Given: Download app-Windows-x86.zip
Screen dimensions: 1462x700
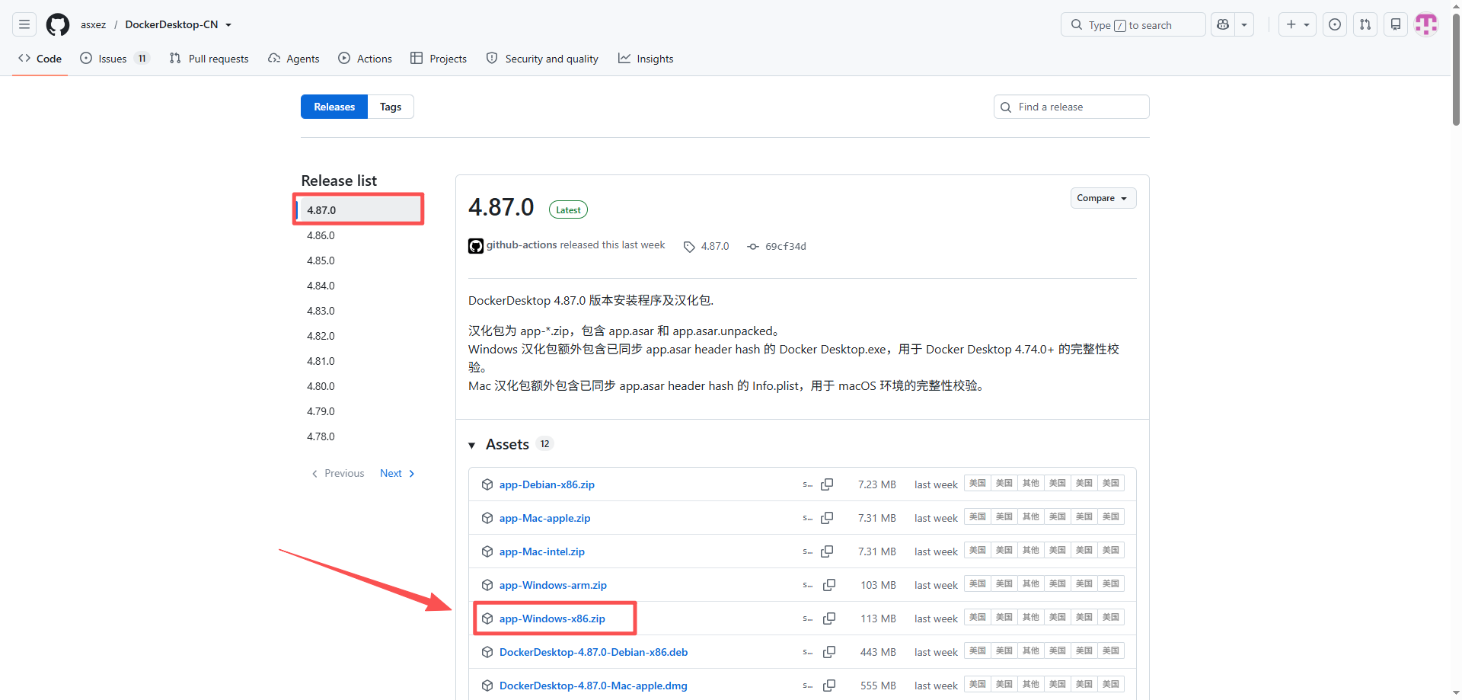Looking at the screenshot, I should coord(552,618).
